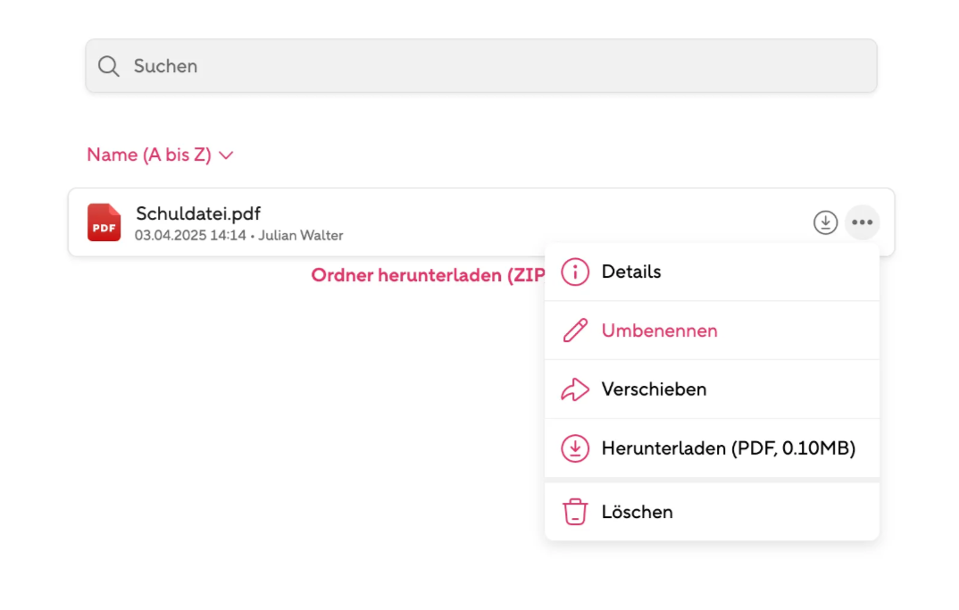Choose Herunterladen (PDF, 0.10MB) option

pyautogui.click(x=712, y=447)
